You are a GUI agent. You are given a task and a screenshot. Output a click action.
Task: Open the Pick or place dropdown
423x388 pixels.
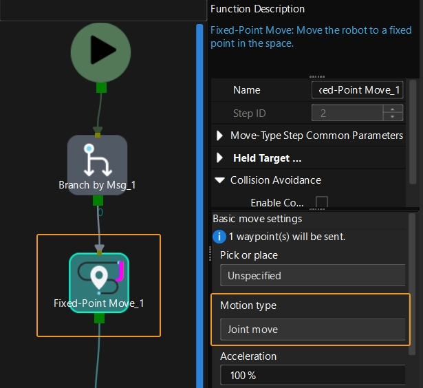click(312, 275)
